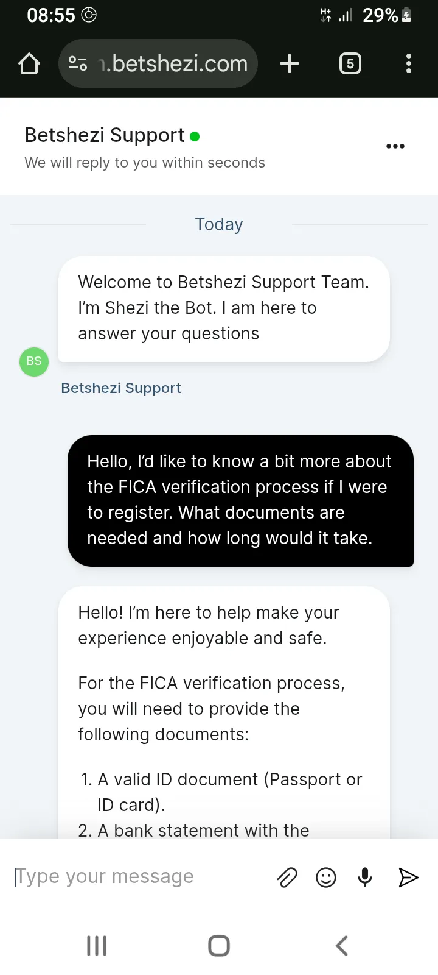Tap the battery indicator showing 29%
Image resolution: width=438 pixels, height=975 pixels.
(386, 15)
